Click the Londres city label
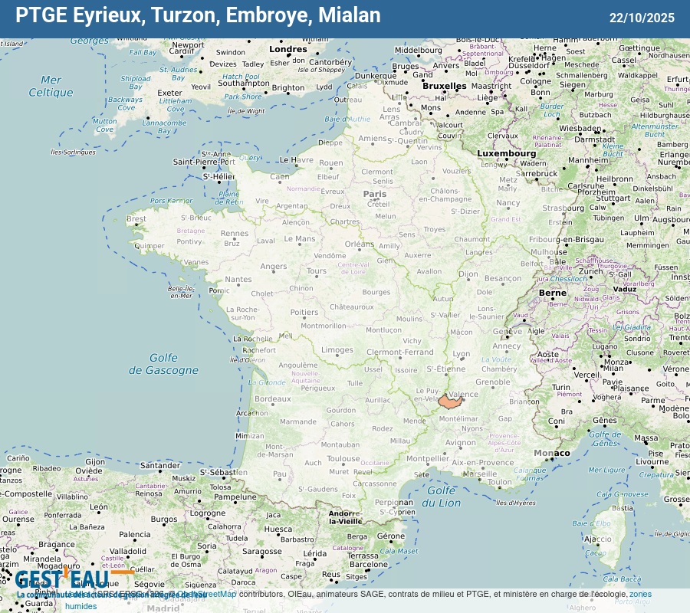The width and height of the screenshot is (690, 613). [x=288, y=49]
